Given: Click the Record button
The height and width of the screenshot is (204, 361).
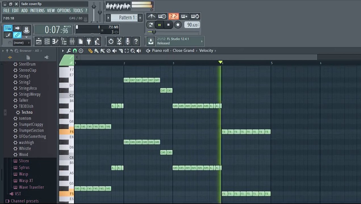Looking at the screenshot, I should click(x=178, y=25).
